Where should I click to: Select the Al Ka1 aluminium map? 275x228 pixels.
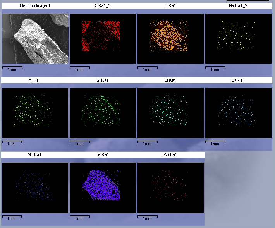(35, 113)
